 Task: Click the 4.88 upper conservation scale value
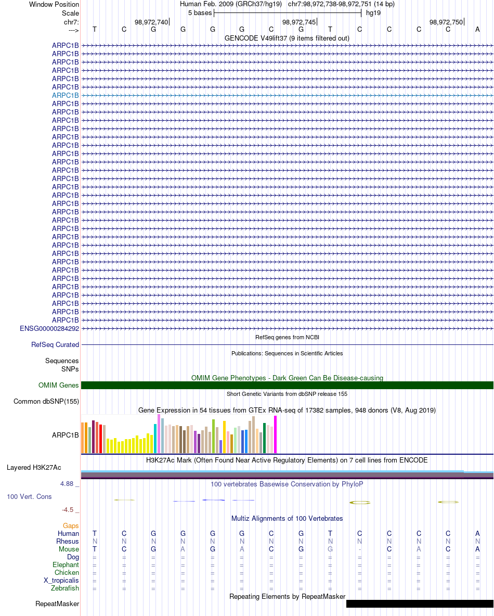[67, 484]
